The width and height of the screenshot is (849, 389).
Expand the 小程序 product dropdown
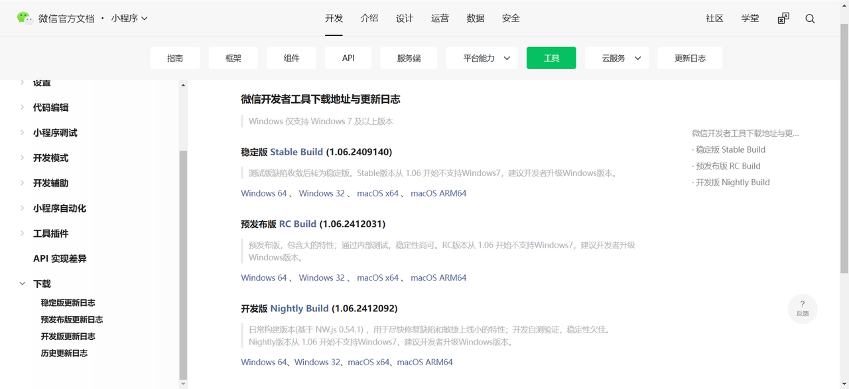point(129,19)
